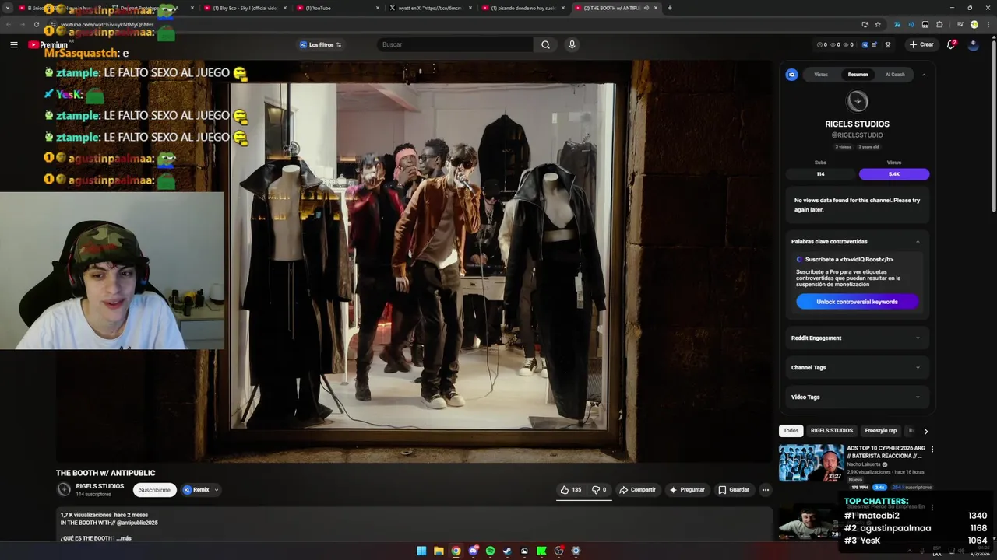Open the YouTube hamburger guide menu
The width and height of the screenshot is (997, 560).
(x=13, y=44)
